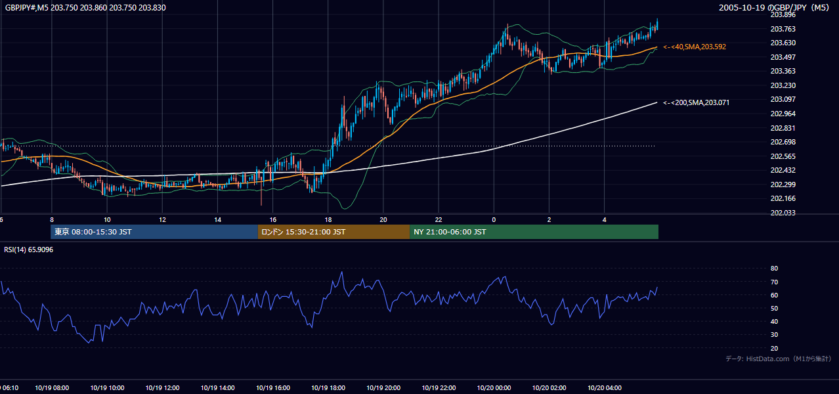Click price axis value 202.698
The image size is (839, 394).
pyautogui.click(x=783, y=142)
